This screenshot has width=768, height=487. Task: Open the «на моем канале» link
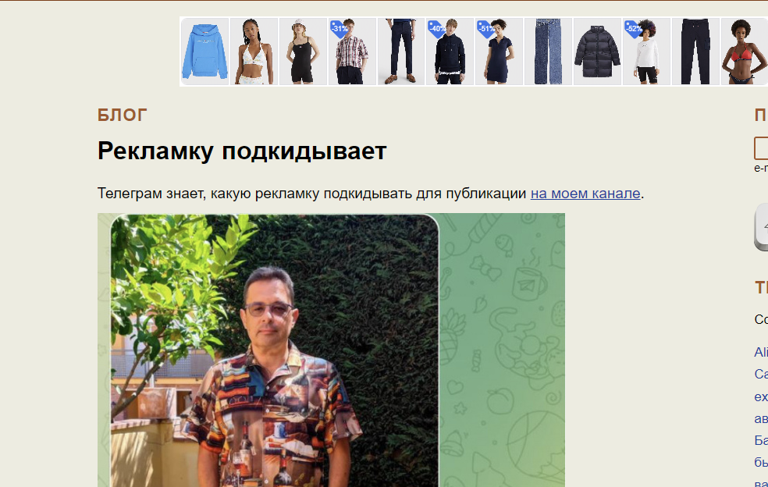click(585, 194)
